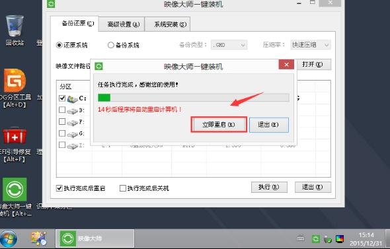Minimize the main 映像大师 window
390x249 pixels.
tap(299, 3)
